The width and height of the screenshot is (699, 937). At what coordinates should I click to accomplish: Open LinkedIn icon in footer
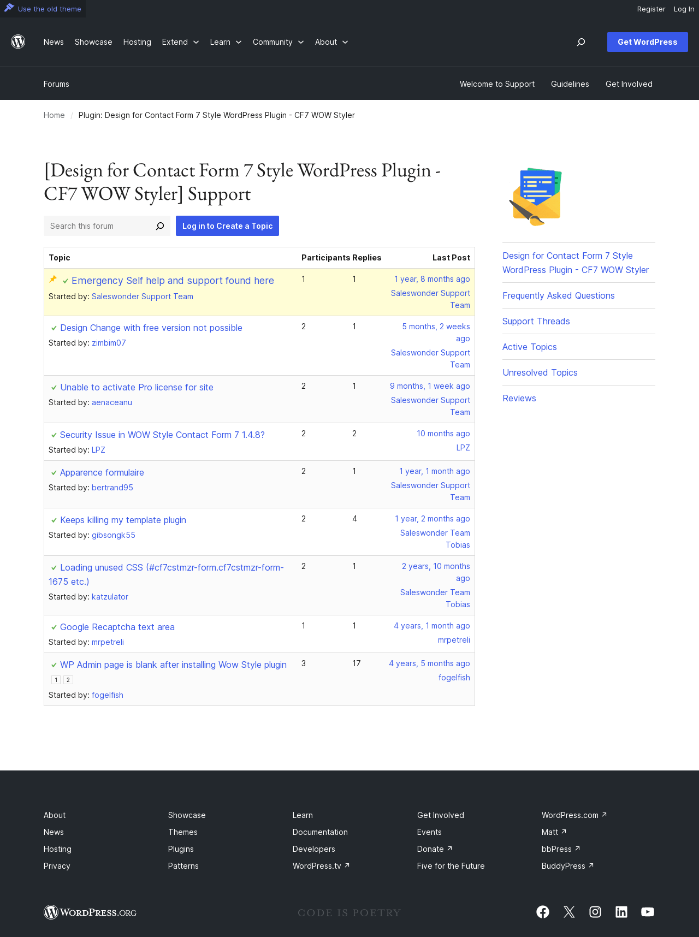pyautogui.click(x=621, y=912)
